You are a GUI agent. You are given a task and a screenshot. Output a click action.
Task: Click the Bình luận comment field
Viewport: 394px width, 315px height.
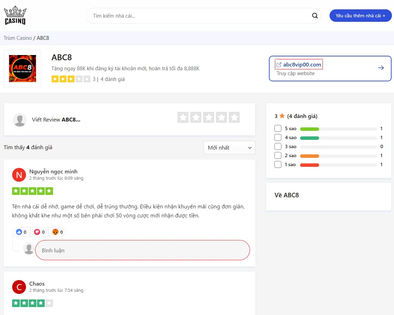(x=142, y=250)
